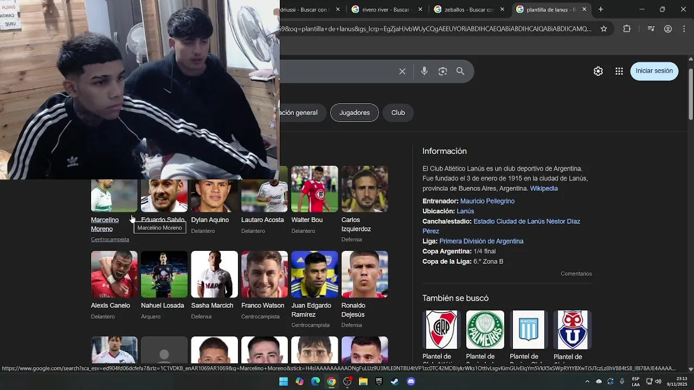Open the Chrome extensions puzzle icon

(627, 29)
